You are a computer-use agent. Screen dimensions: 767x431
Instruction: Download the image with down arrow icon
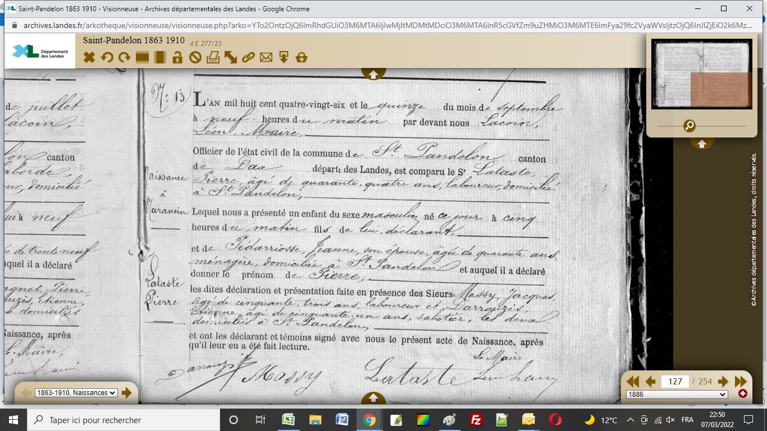click(284, 57)
